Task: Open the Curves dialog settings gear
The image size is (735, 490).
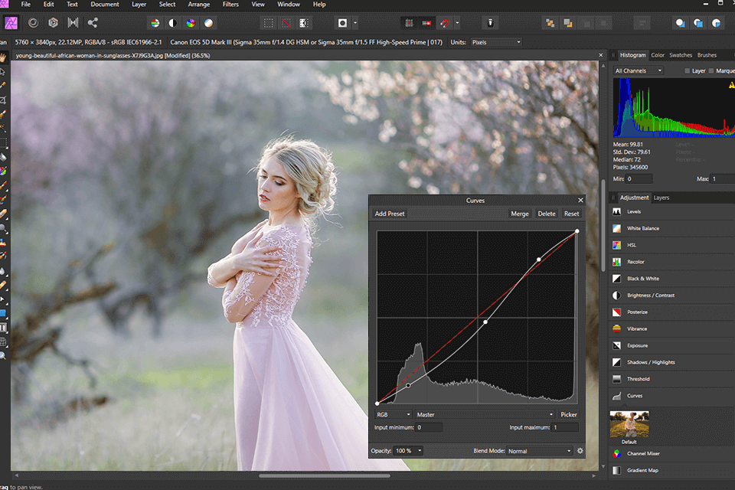Action: click(580, 451)
